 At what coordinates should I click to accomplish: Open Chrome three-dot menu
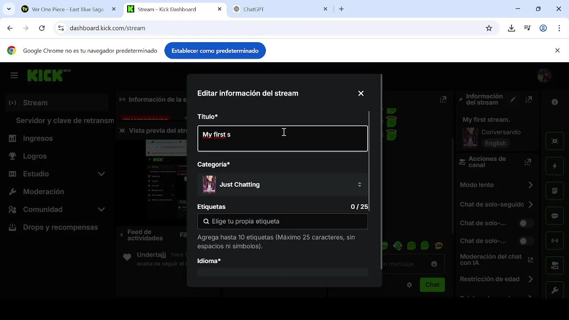coord(559,28)
